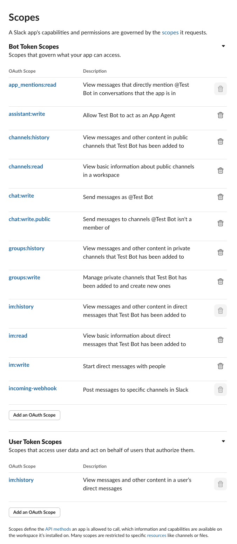Screen dimensions: 237x544
Task: Delete the groups:history scope
Action: click(221, 252)
